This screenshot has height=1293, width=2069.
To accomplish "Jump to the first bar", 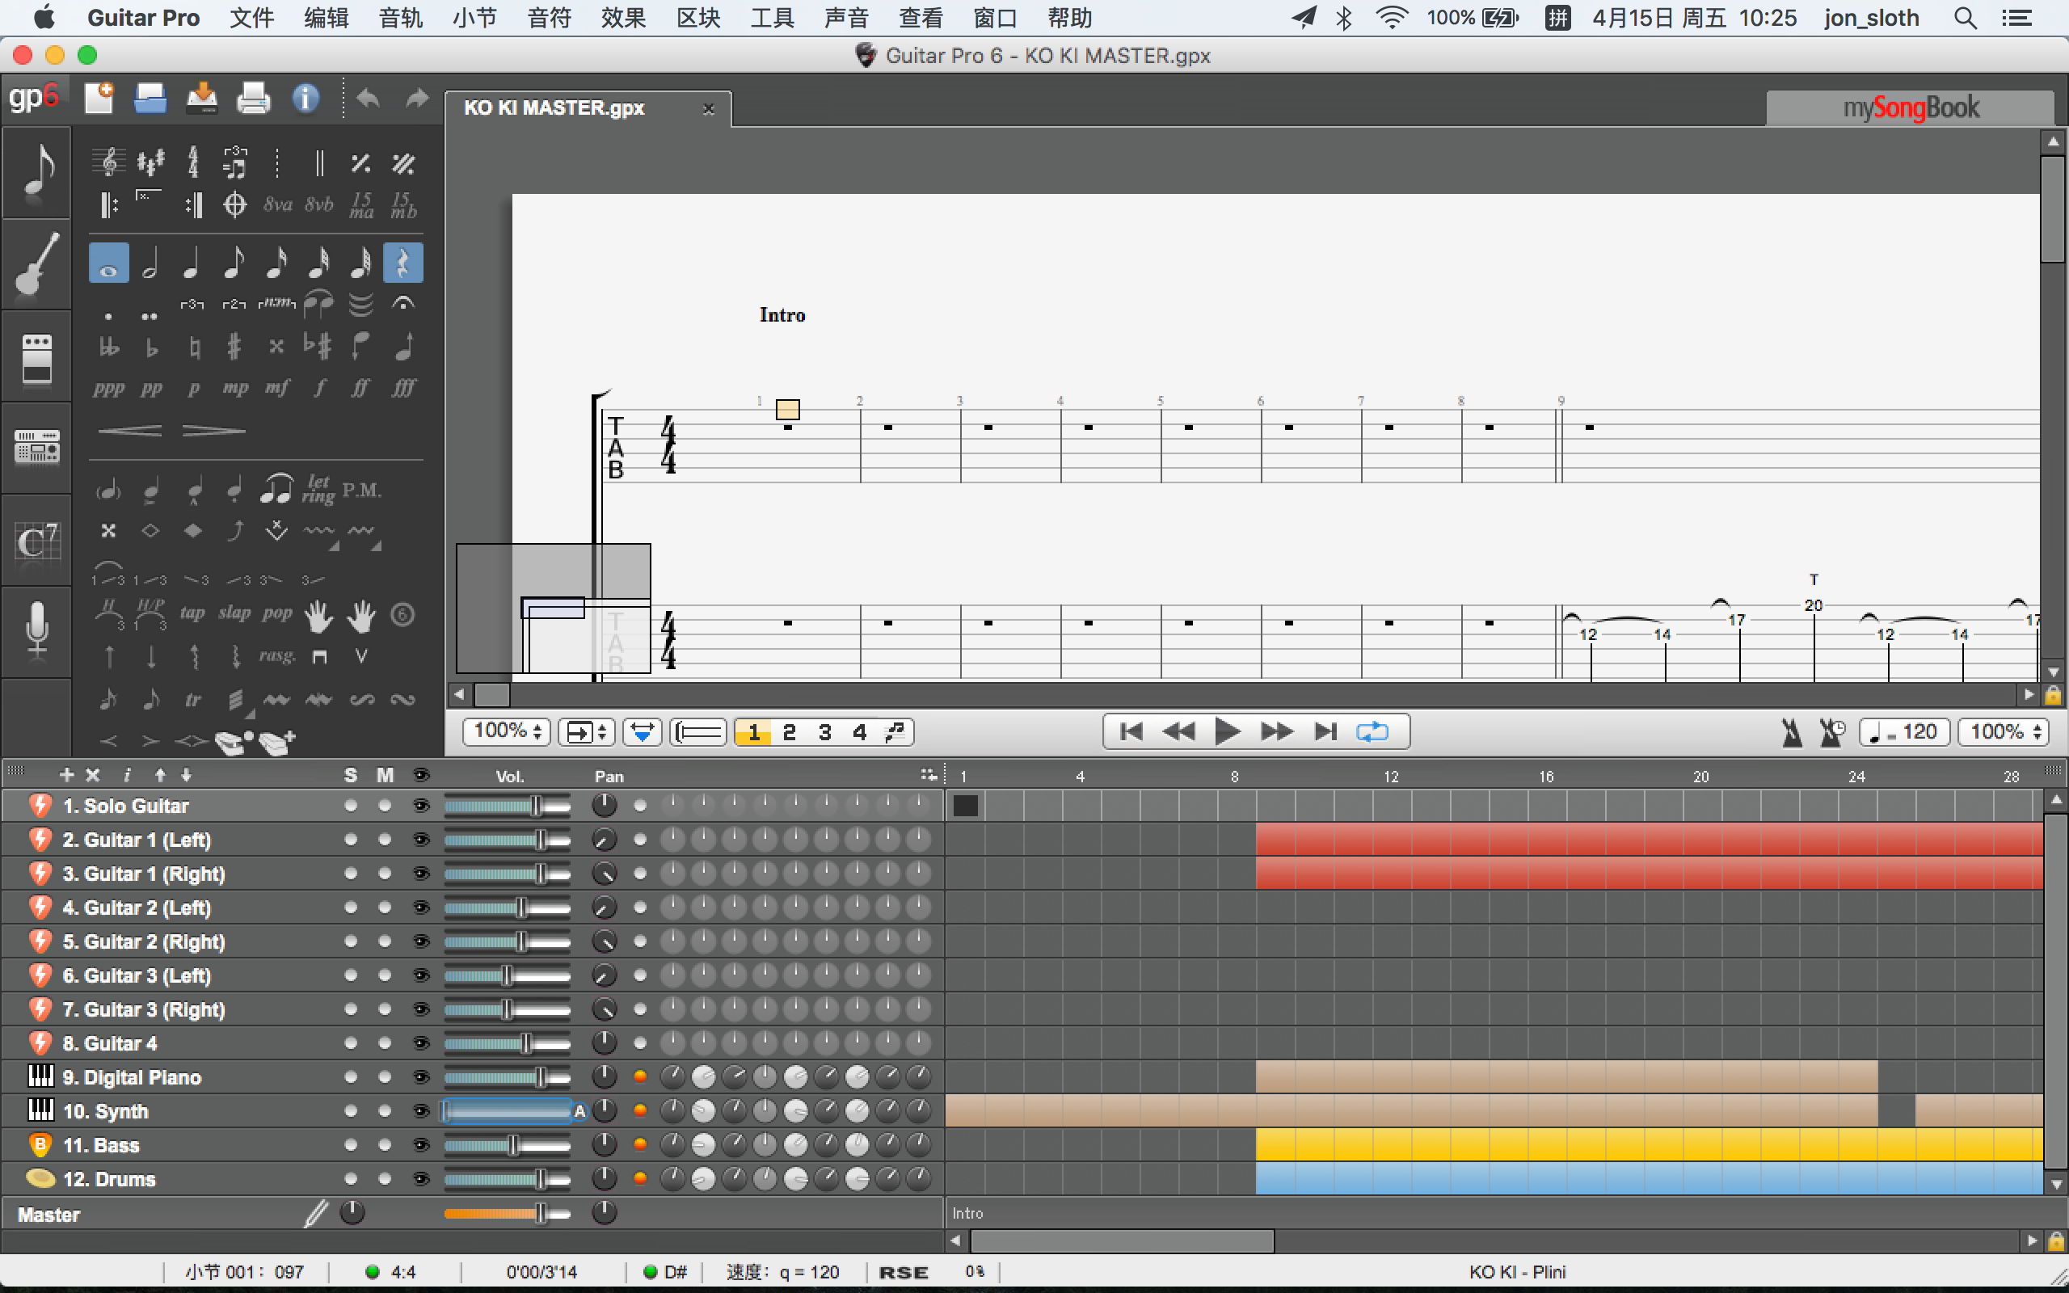I will [x=1131, y=732].
